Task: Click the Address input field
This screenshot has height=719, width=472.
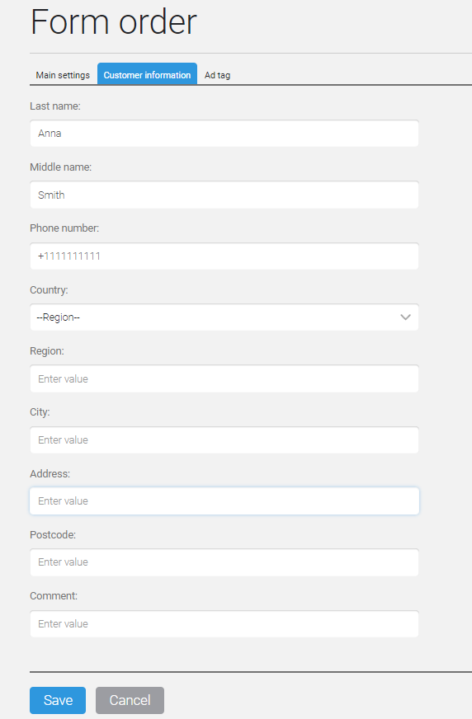Action: click(x=224, y=500)
